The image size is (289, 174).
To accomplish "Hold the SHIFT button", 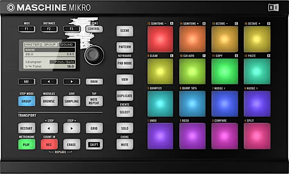I will coord(94,145).
